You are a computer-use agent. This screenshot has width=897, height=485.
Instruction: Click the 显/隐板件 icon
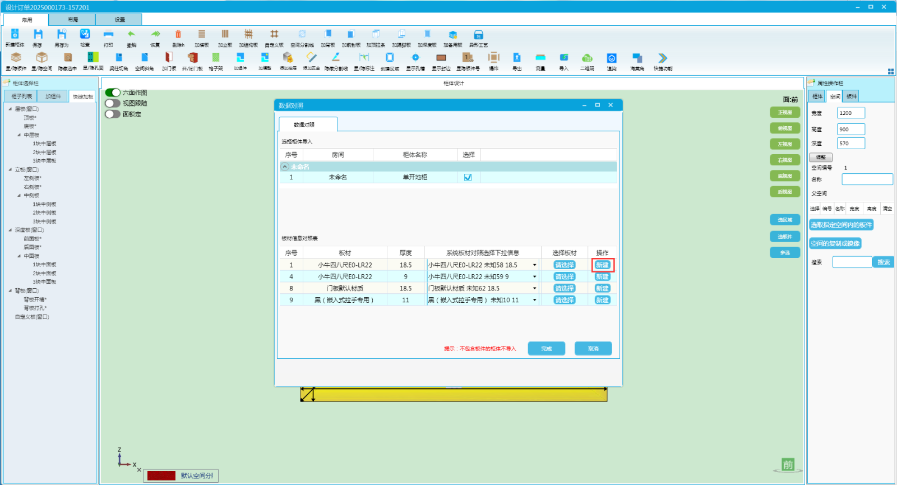pyautogui.click(x=16, y=58)
